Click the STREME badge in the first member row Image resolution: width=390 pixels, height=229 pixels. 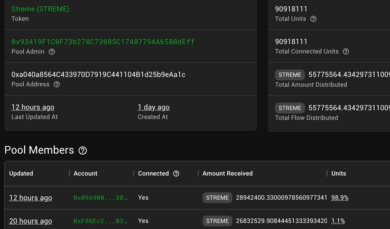pyautogui.click(x=217, y=198)
